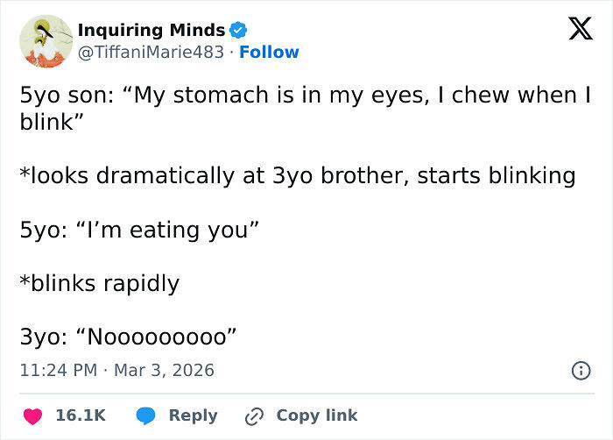The height and width of the screenshot is (440, 613).
Task: Click the "I'm eating you" line
Action: tap(140, 231)
